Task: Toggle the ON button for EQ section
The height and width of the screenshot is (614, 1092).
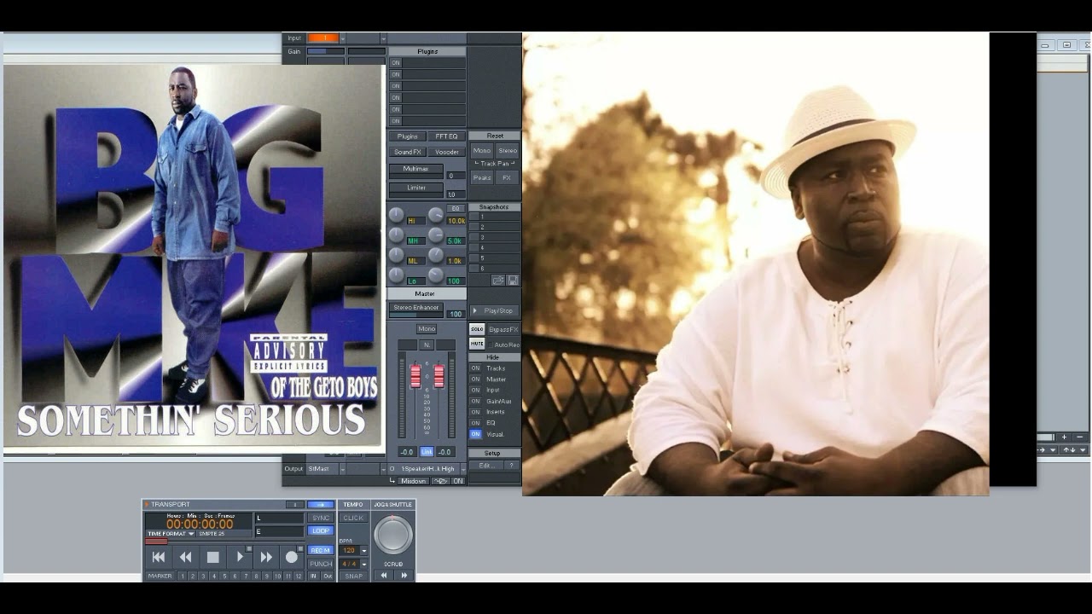Action: 476,423
